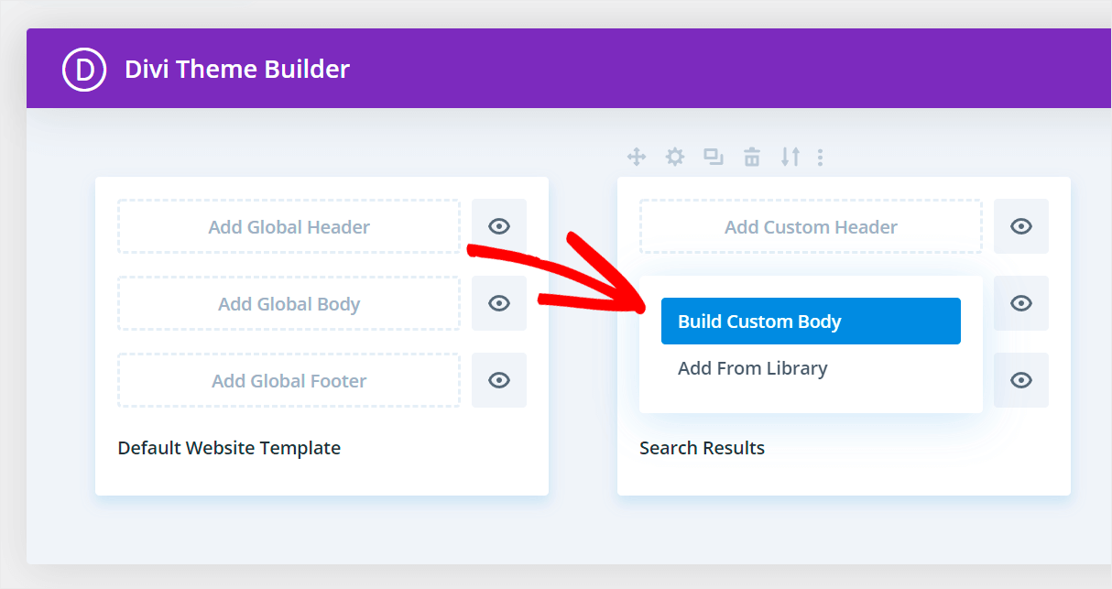Delete the Search Results template via trash icon
The width and height of the screenshot is (1112, 589).
751,157
